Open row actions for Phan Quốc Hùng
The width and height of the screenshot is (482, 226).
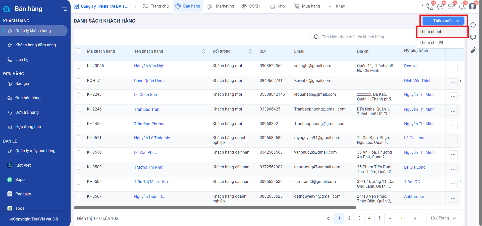453,83
